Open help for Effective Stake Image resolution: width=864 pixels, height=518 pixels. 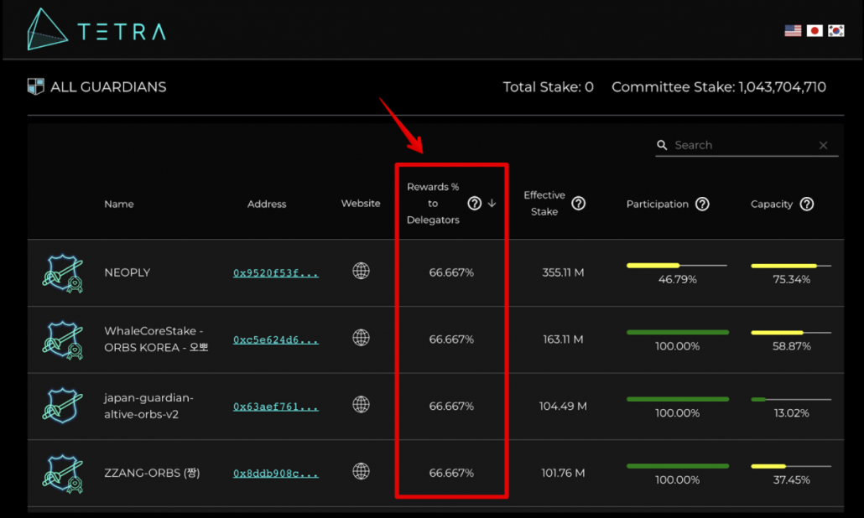(578, 204)
